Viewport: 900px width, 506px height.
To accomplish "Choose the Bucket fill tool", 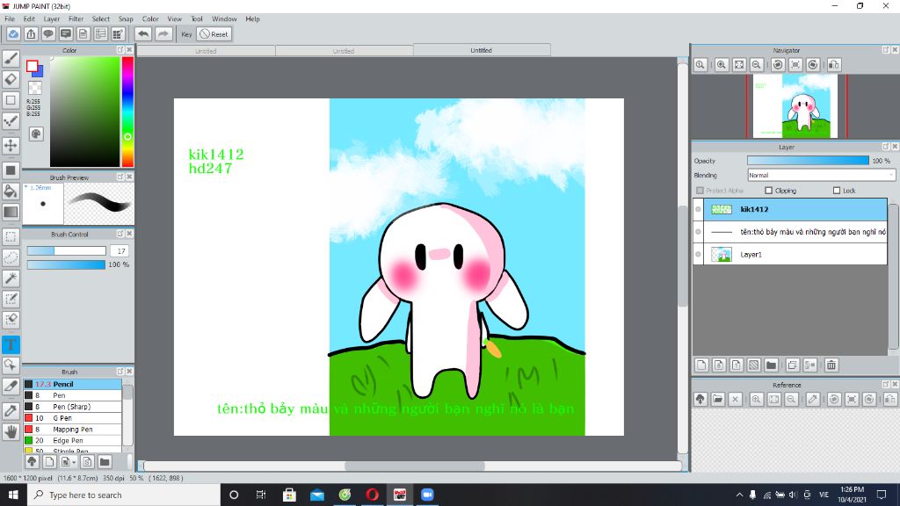I will pyautogui.click(x=11, y=191).
